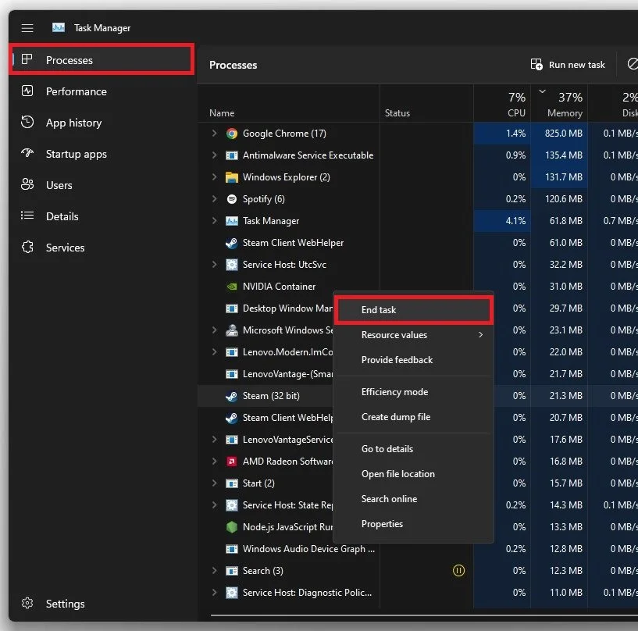638x631 pixels.
Task: Click the Antimalware Service Executable icon
Action: [232, 155]
